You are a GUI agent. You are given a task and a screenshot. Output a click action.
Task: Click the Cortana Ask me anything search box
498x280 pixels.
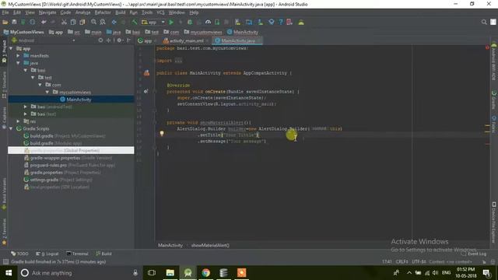(79, 273)
